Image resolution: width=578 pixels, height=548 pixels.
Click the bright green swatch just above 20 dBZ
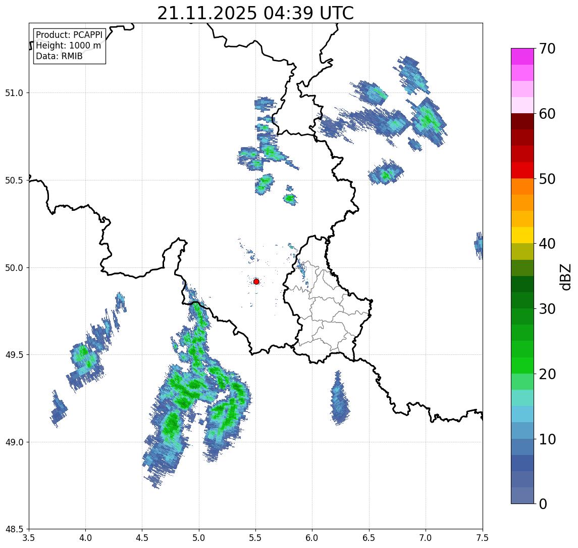click(522, 365)
